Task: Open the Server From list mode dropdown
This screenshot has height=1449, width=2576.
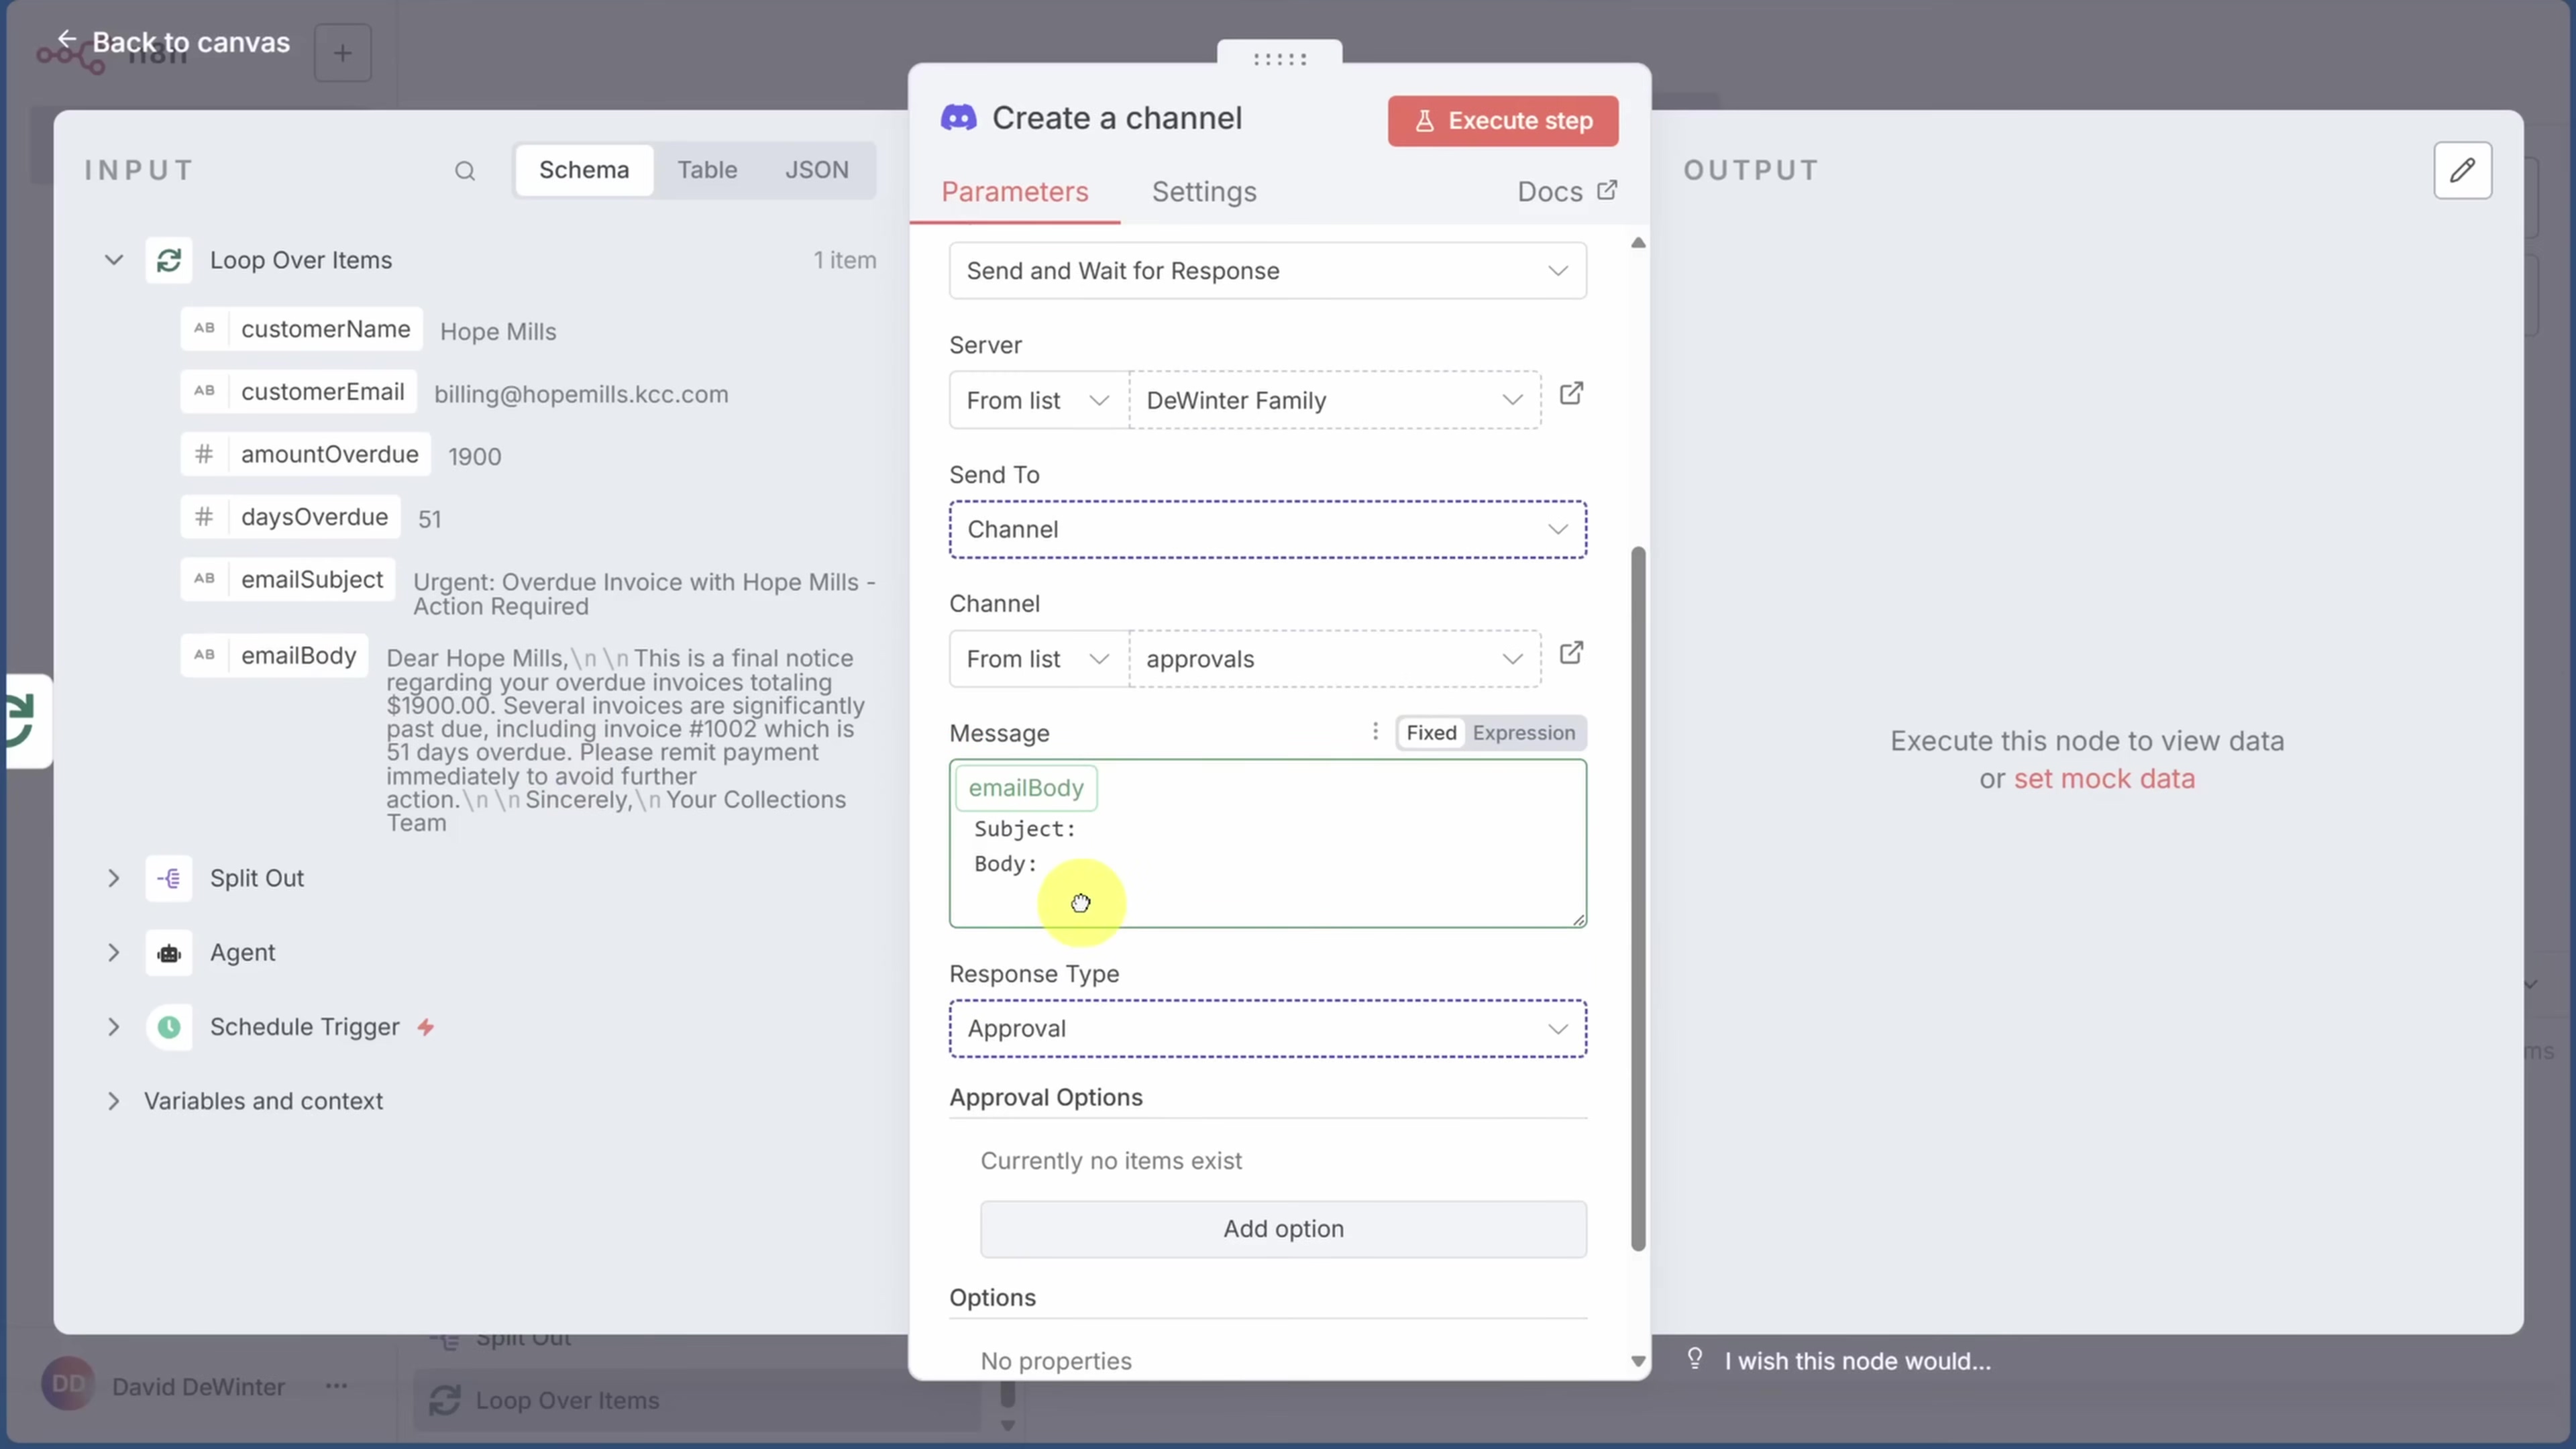Action: coord(1039,400)
